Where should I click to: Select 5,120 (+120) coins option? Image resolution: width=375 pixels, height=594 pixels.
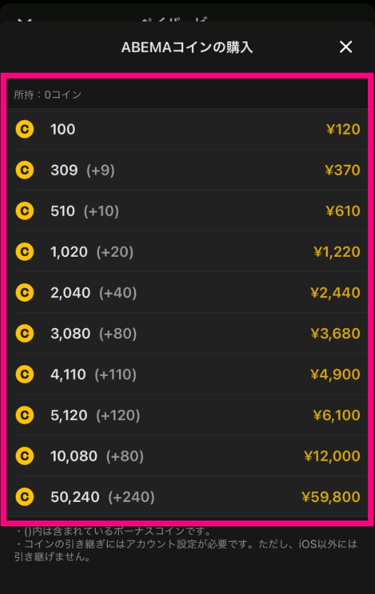point(187,416)
